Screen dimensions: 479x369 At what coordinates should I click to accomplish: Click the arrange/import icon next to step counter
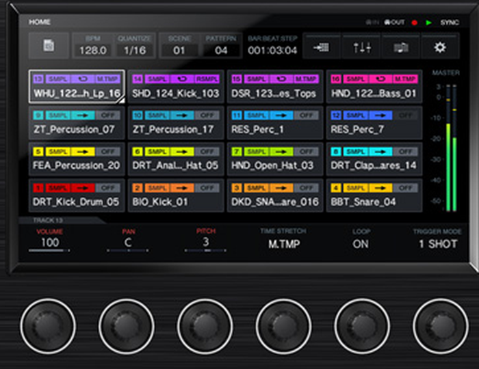323,46
